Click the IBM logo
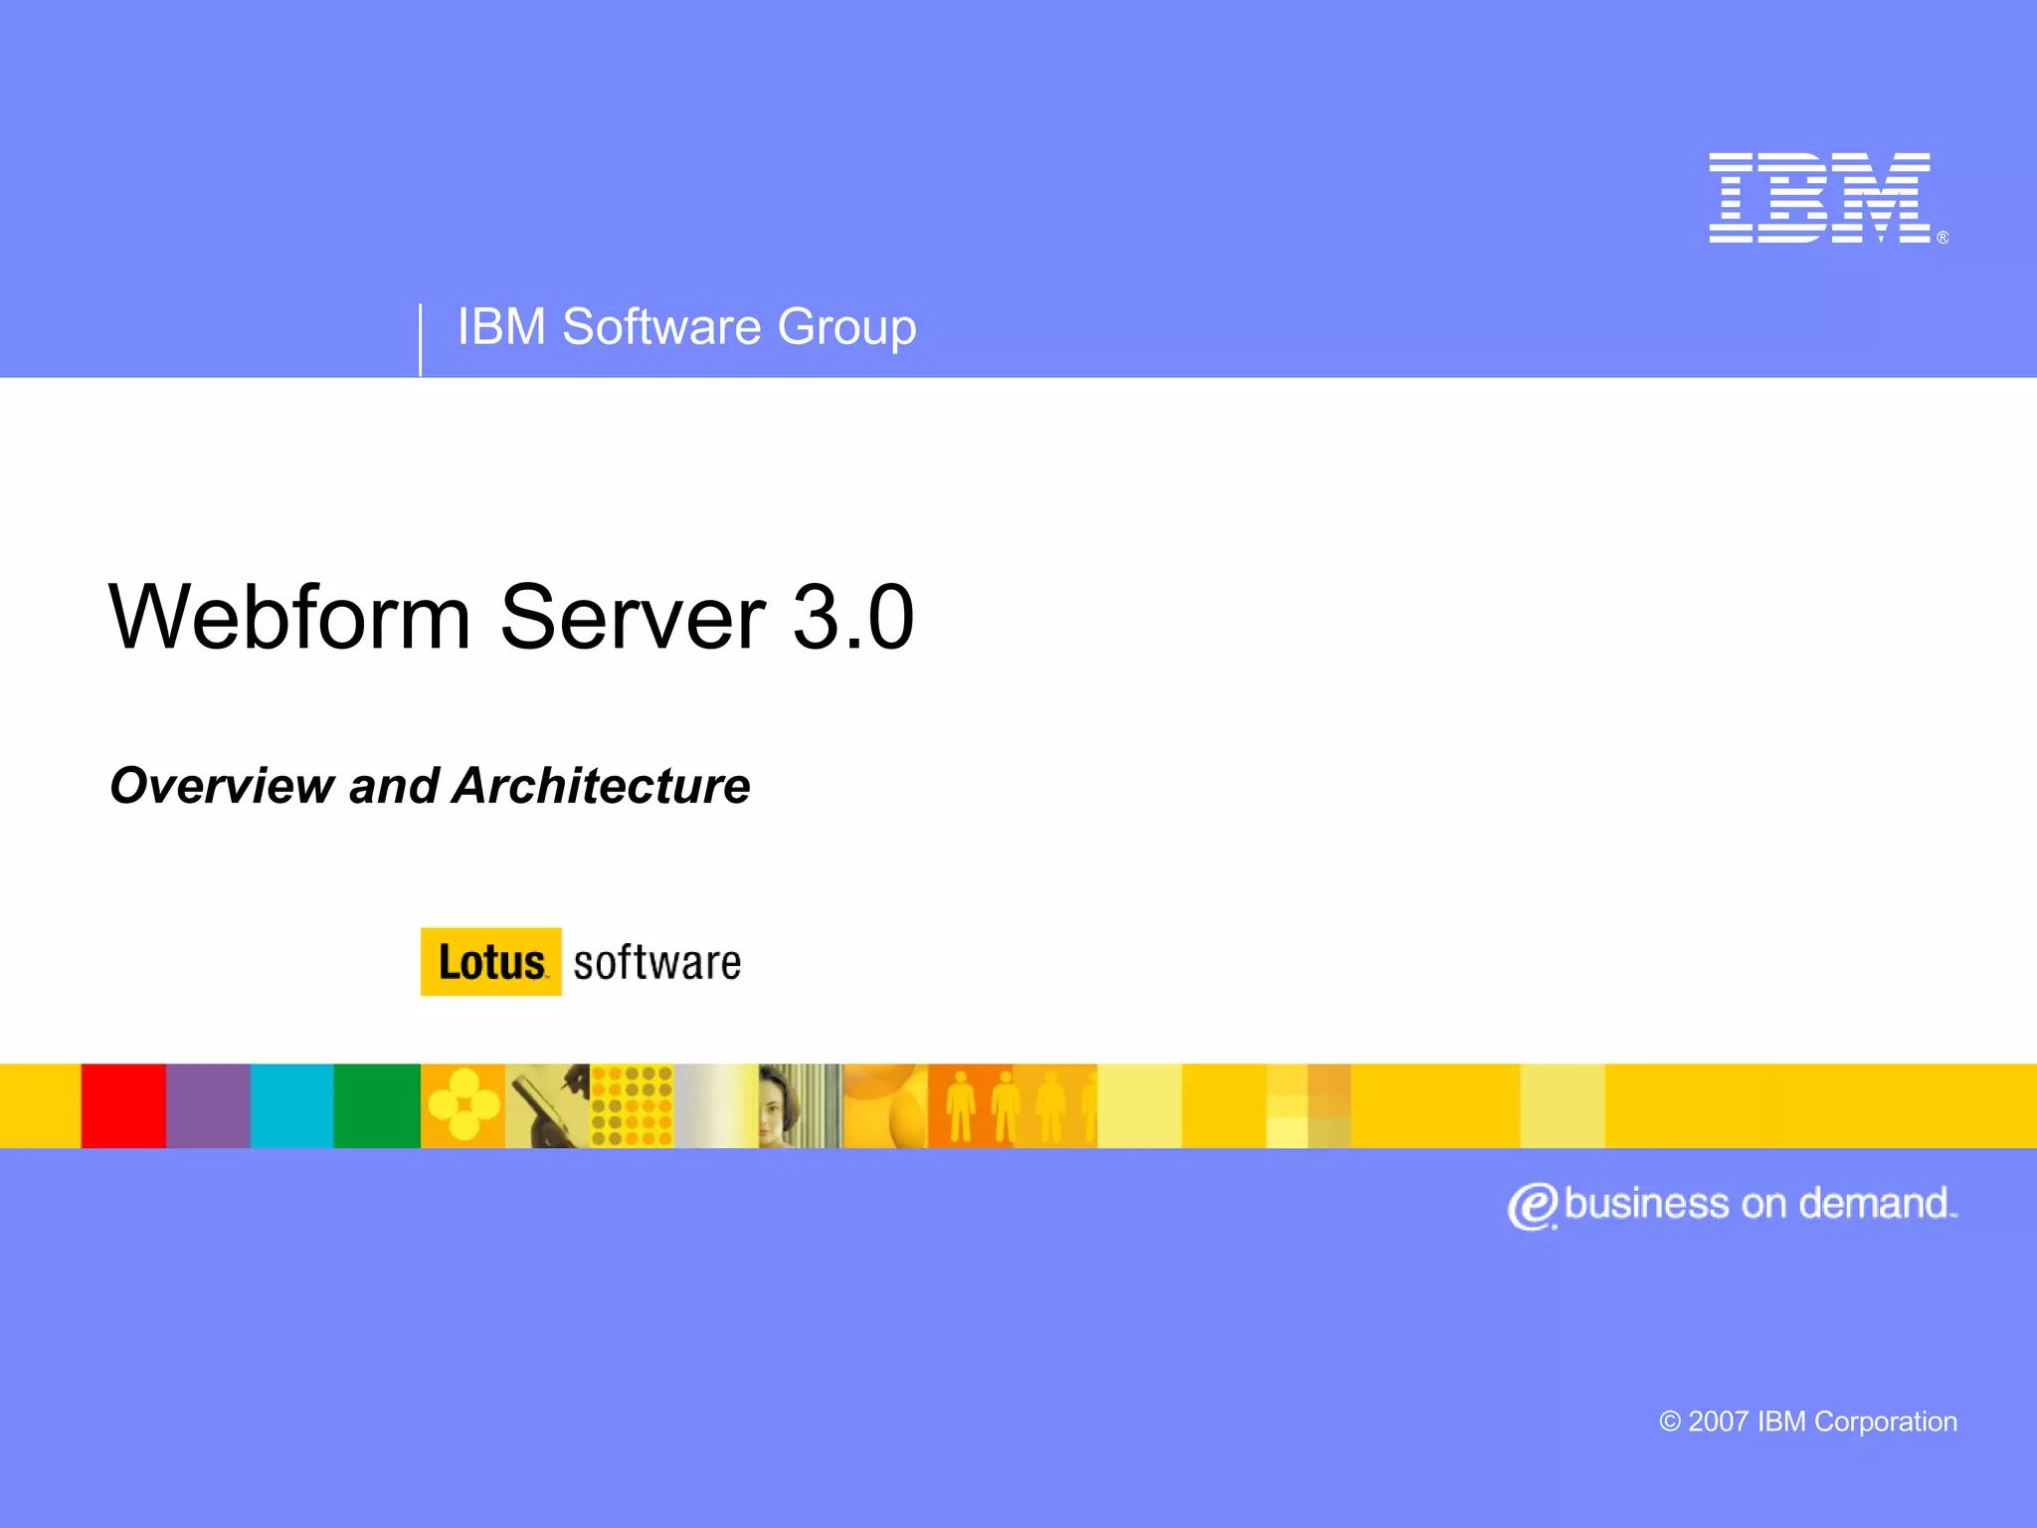 click(1820, 198)
